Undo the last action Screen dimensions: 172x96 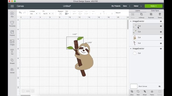click(20, 13)
